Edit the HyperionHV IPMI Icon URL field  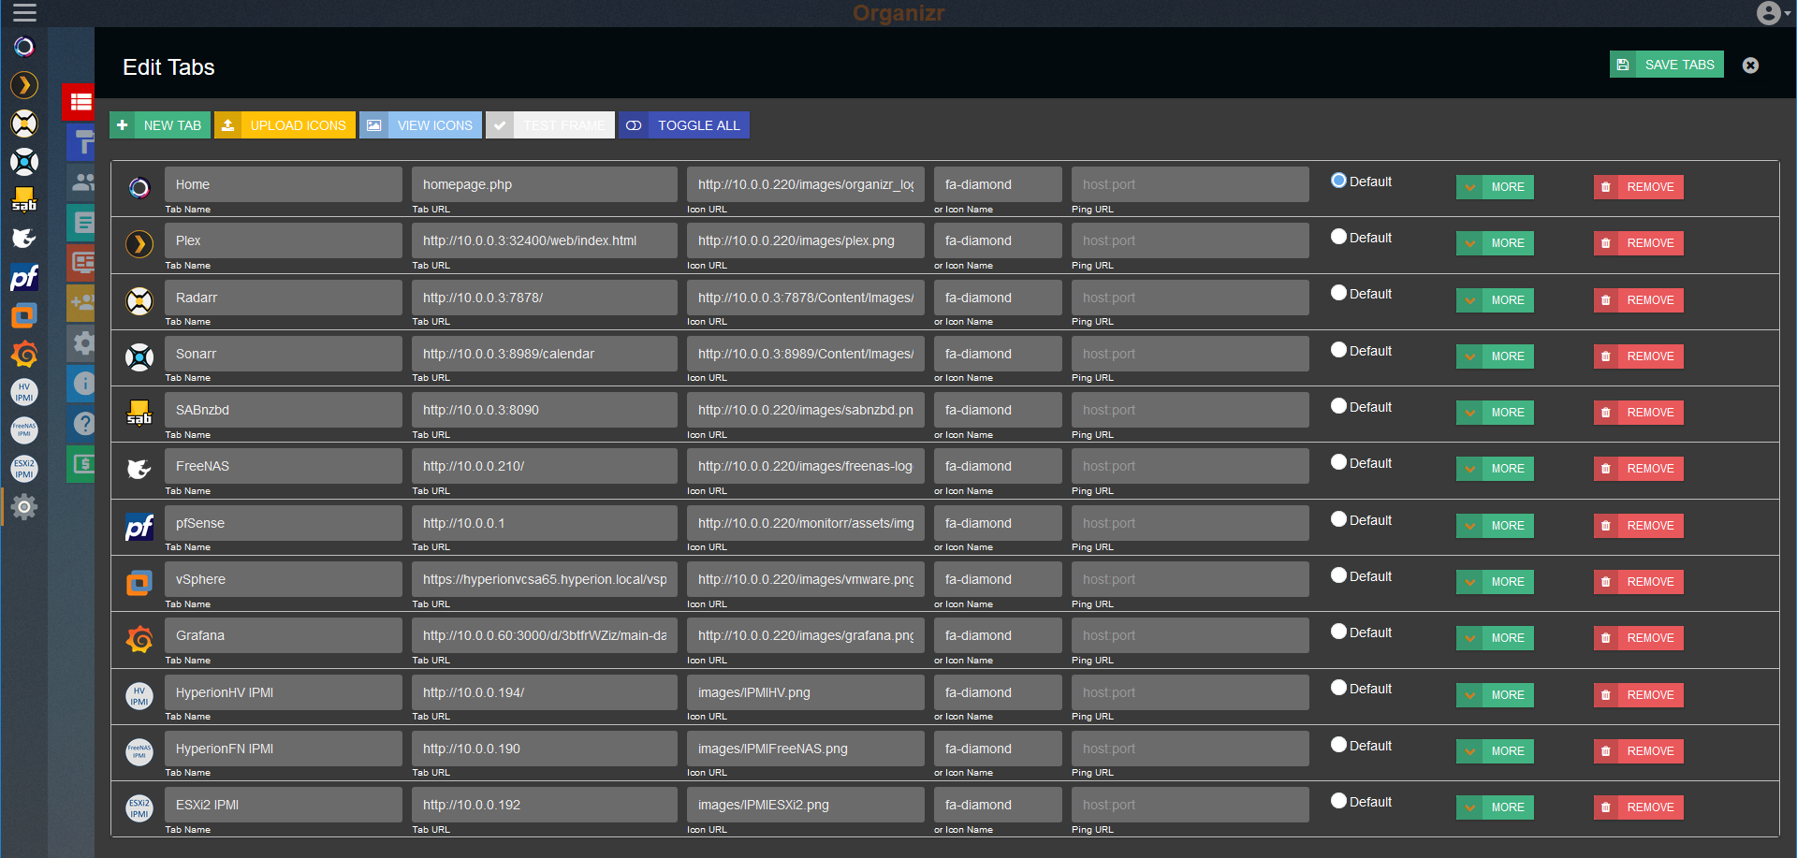point(806,692)
